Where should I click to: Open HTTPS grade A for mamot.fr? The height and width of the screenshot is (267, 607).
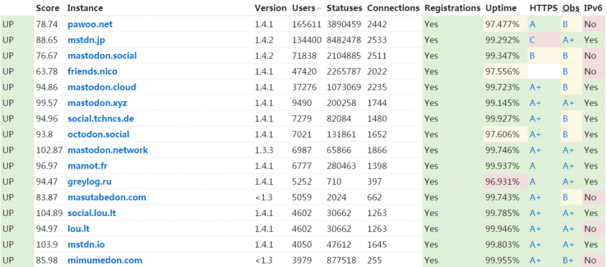point(533,166)
